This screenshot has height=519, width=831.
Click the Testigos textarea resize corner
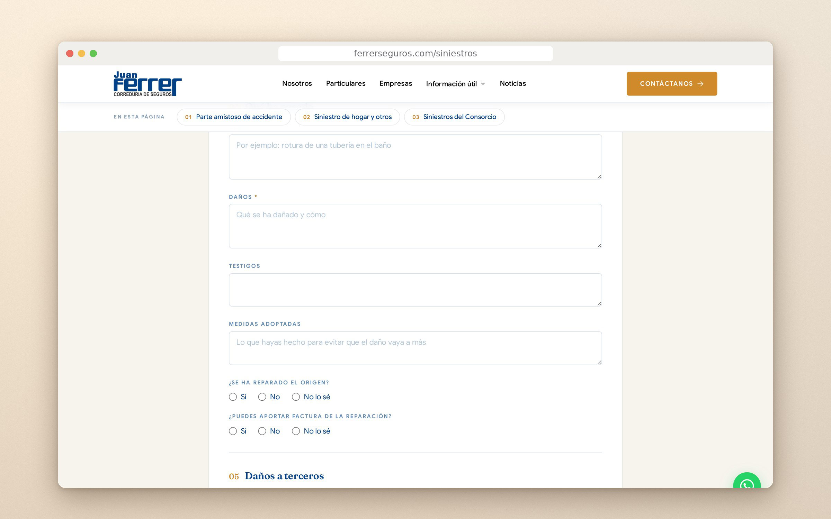click(x=599, y=303)
